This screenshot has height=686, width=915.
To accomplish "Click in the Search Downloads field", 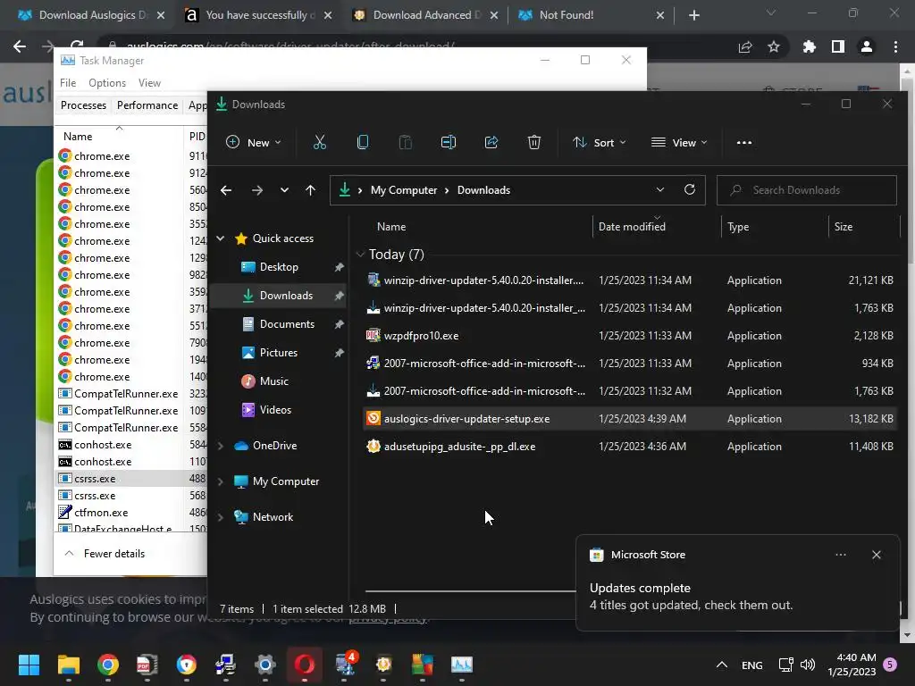I will (807, 190).
